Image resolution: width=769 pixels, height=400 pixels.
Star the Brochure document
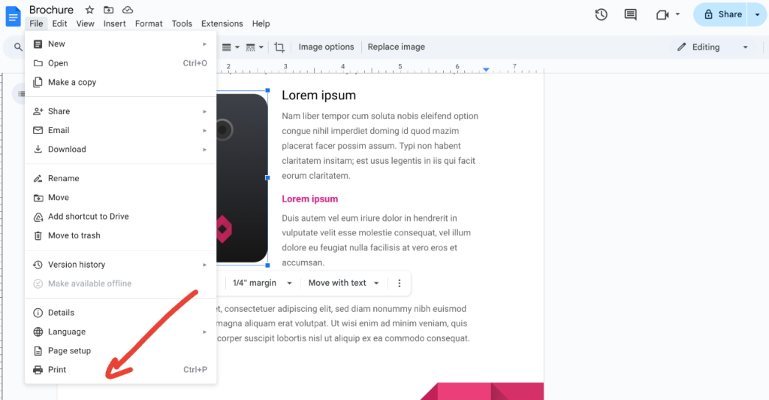click(x=89, y=10)
